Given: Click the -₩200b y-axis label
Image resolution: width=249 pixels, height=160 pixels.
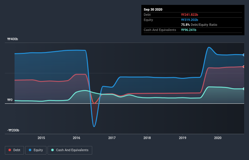Looking at the screenshot, I should [x=13, y=130].
